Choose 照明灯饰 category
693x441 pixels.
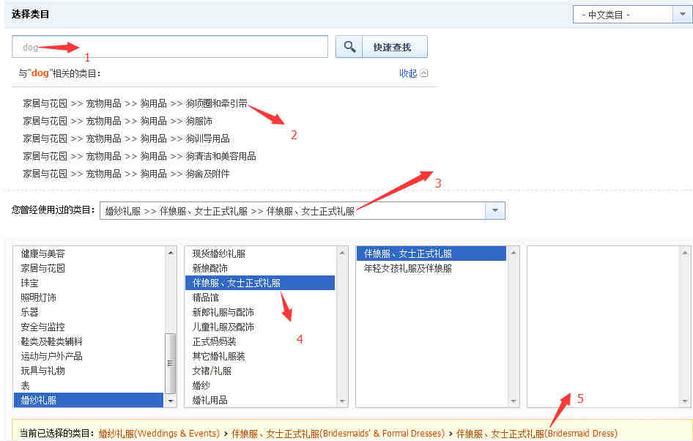(89, 297)
